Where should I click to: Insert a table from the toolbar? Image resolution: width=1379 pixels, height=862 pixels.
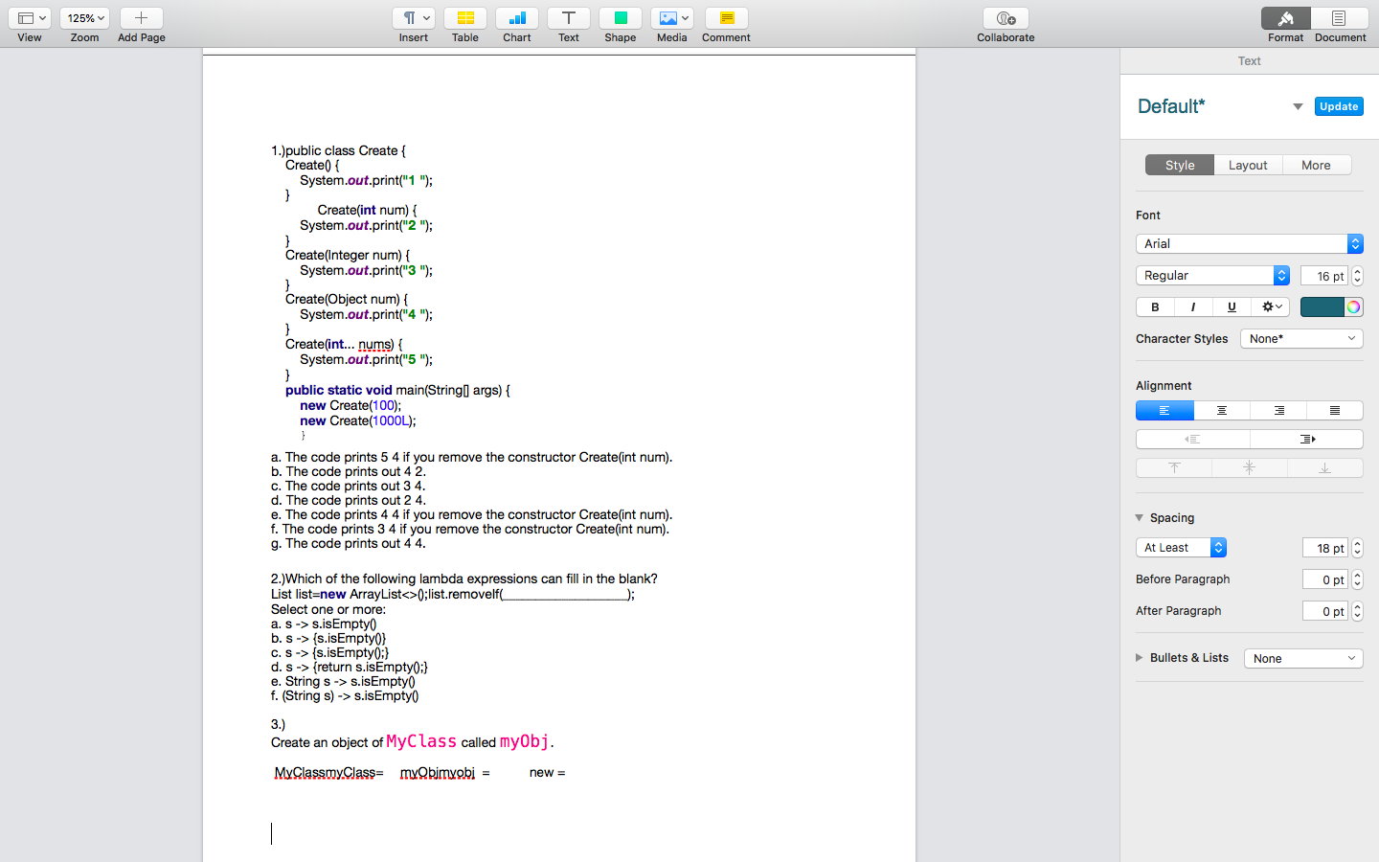465,18
